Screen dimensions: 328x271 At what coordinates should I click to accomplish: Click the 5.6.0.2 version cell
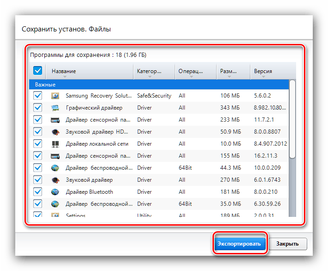tap(262, 96)
